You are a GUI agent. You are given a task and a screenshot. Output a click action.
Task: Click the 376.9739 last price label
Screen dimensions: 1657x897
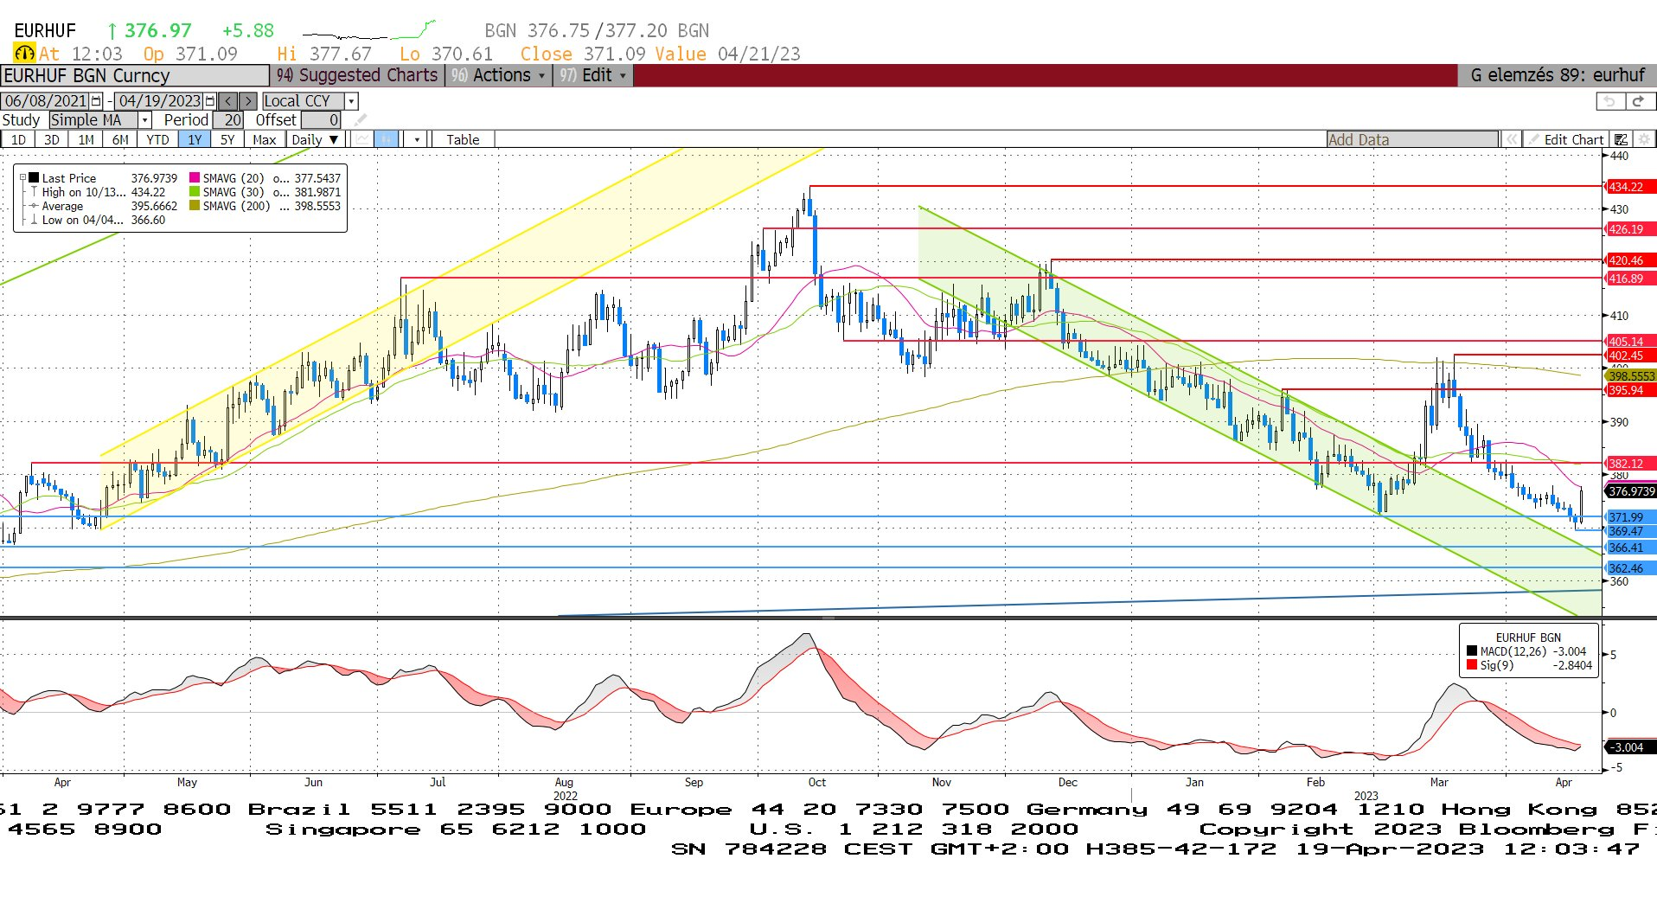coord(1631,491)
